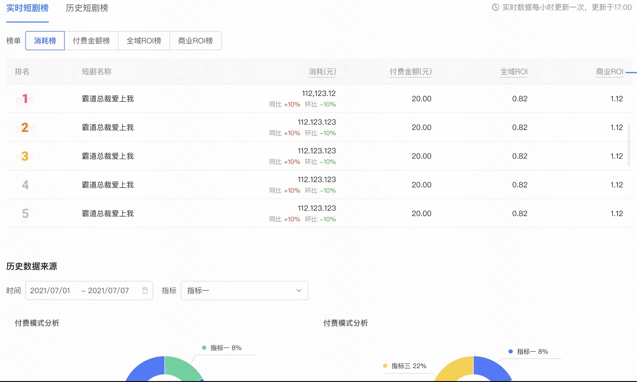Screen dimensions: 637x382
Task: Click 同比 +10% in rank 2 row
Action: (x=285, y=133)
